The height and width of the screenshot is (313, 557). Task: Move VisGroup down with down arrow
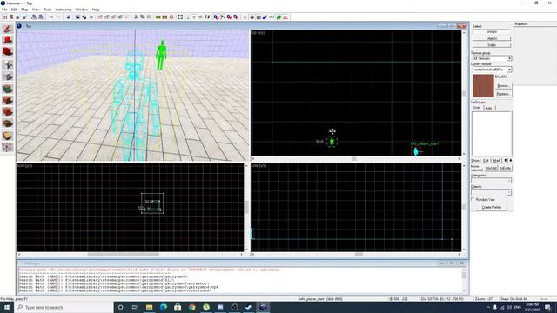[x=511, y=160]
